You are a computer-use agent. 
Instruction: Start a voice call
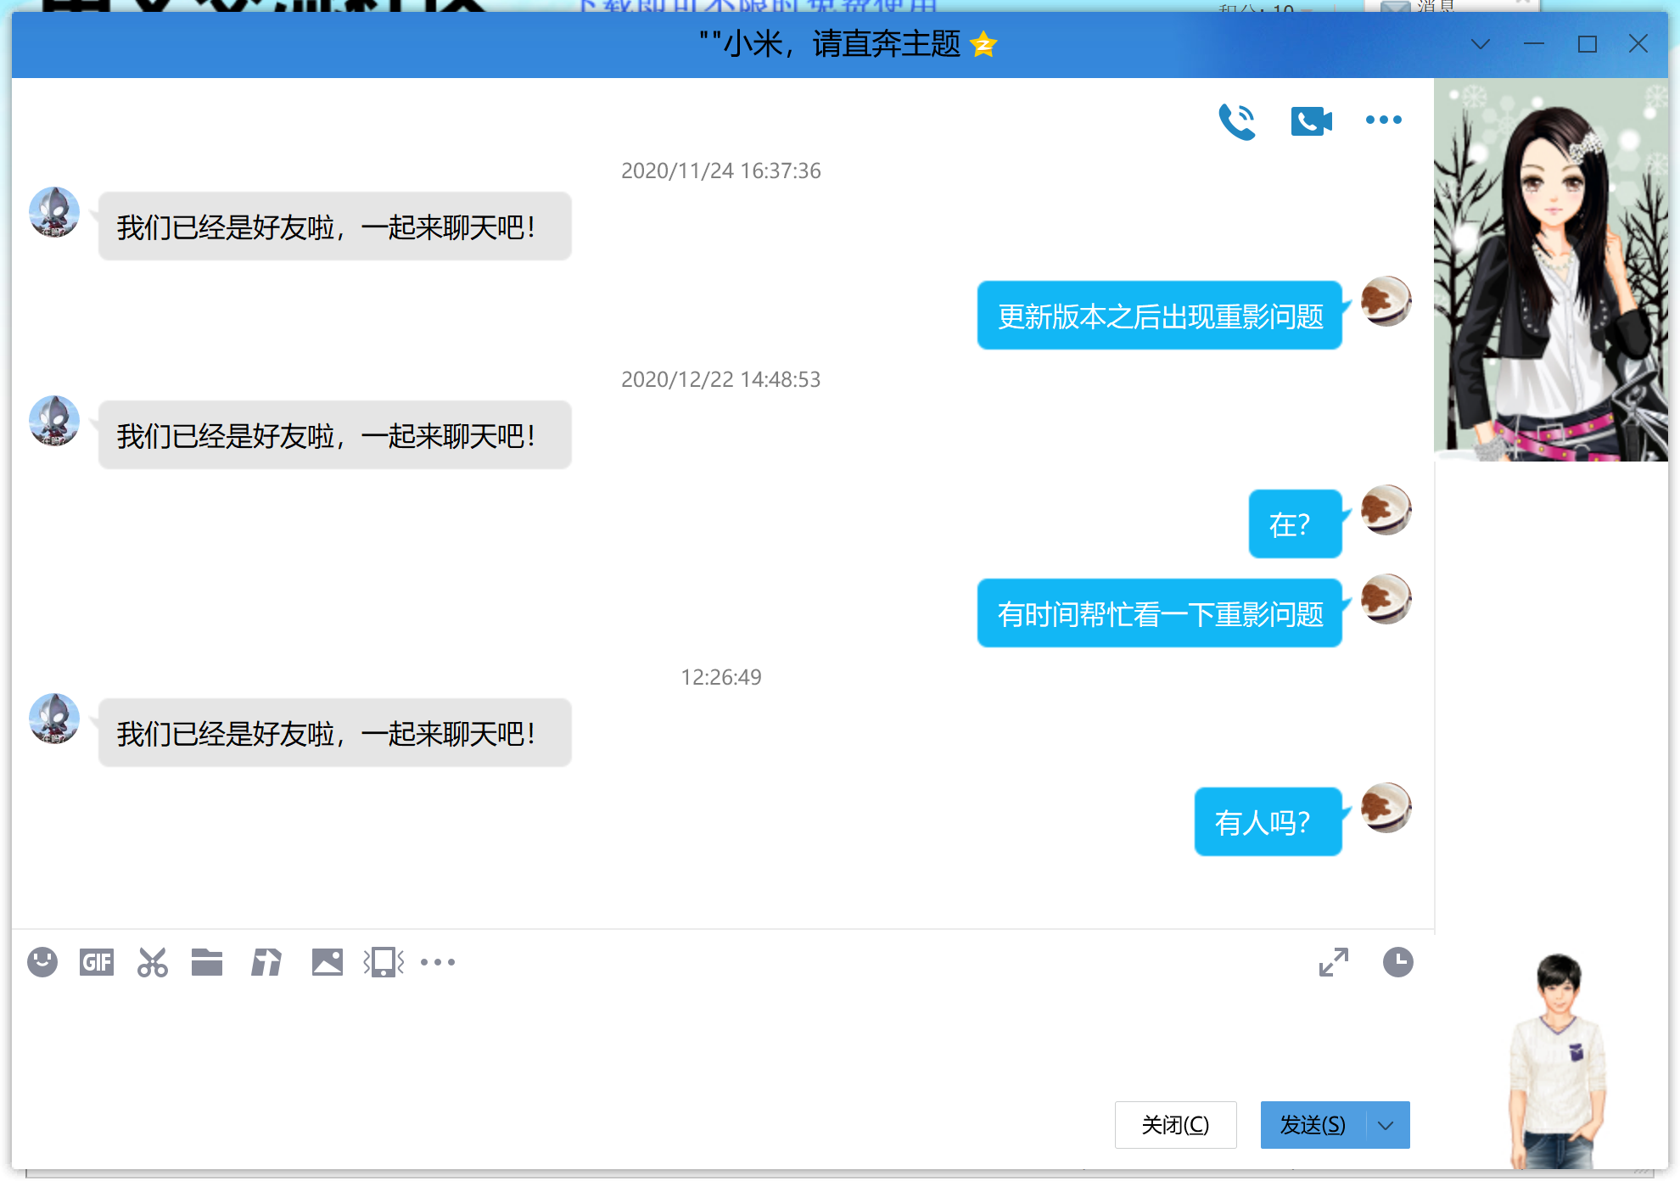pos(1236,120)
